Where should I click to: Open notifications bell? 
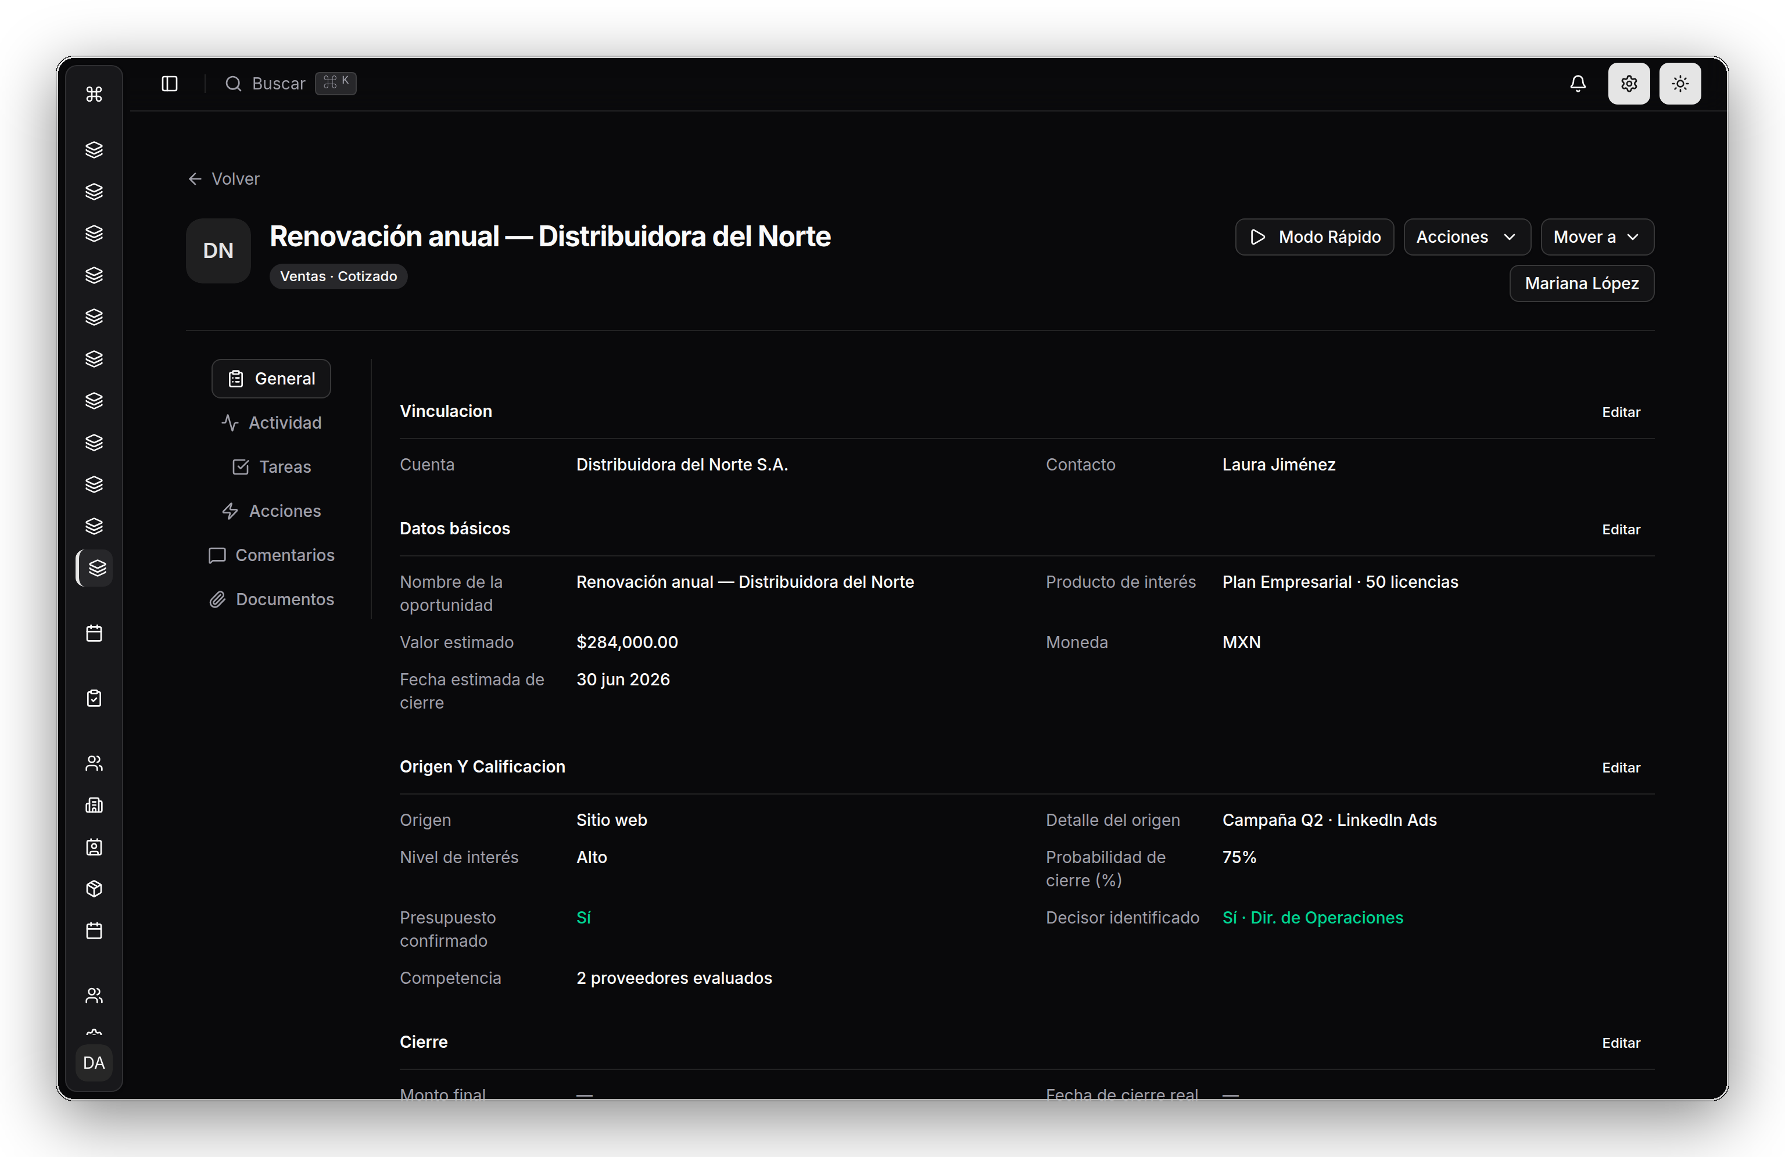tap(1578, 83)
